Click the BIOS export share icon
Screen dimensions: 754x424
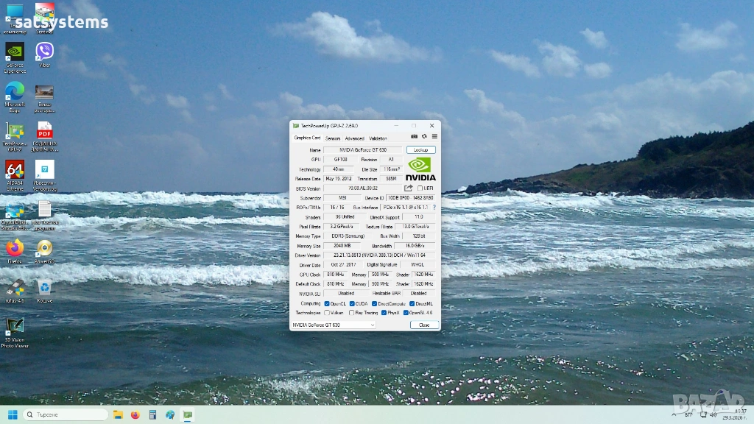(x=409, y=188)
